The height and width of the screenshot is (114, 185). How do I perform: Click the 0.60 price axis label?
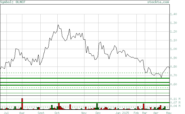(x=173, y=84)
